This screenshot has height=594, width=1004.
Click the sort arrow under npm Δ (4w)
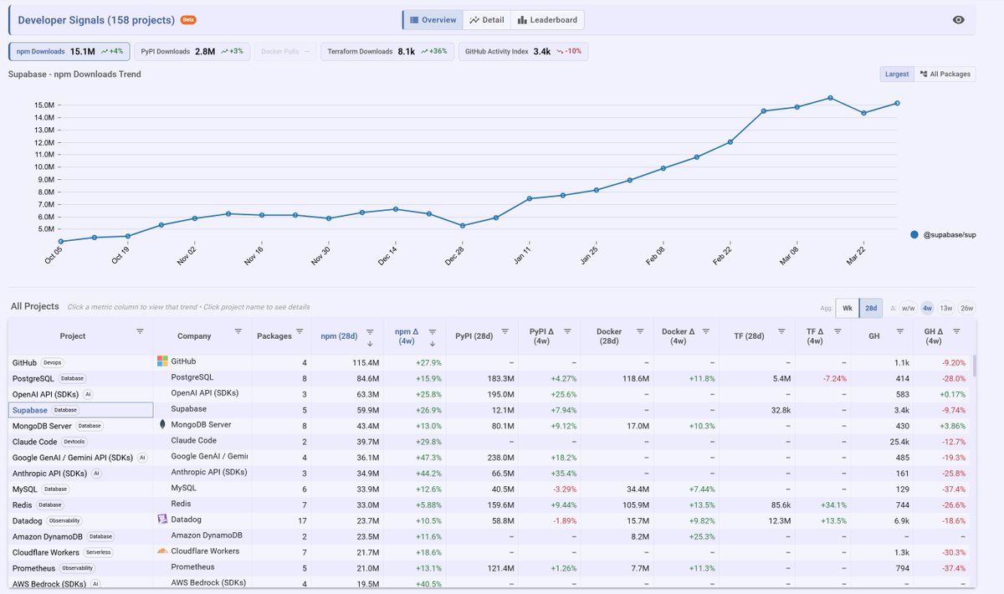(x=433, y=343)
